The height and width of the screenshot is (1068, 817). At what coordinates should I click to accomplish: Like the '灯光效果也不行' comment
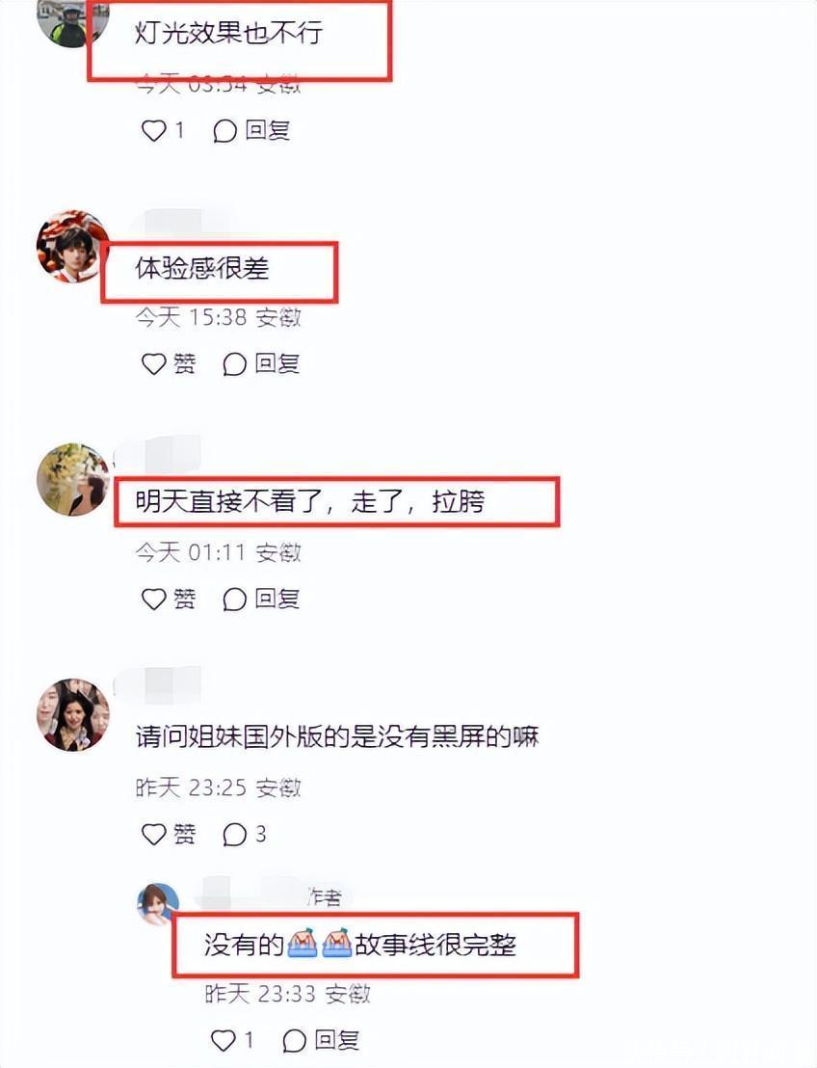(x=163, y=130)
